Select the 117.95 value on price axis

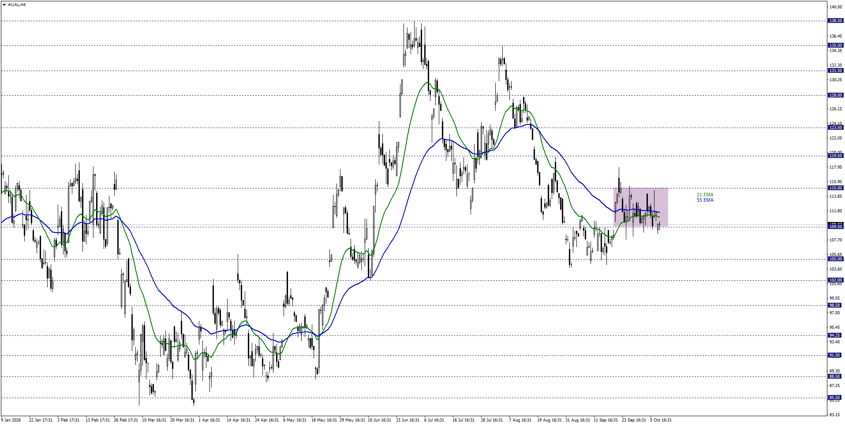836,167
